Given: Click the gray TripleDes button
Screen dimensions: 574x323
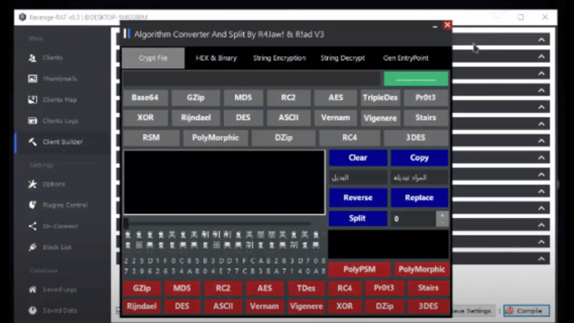Looking at the screenshot, I should [x=380, y=98].
